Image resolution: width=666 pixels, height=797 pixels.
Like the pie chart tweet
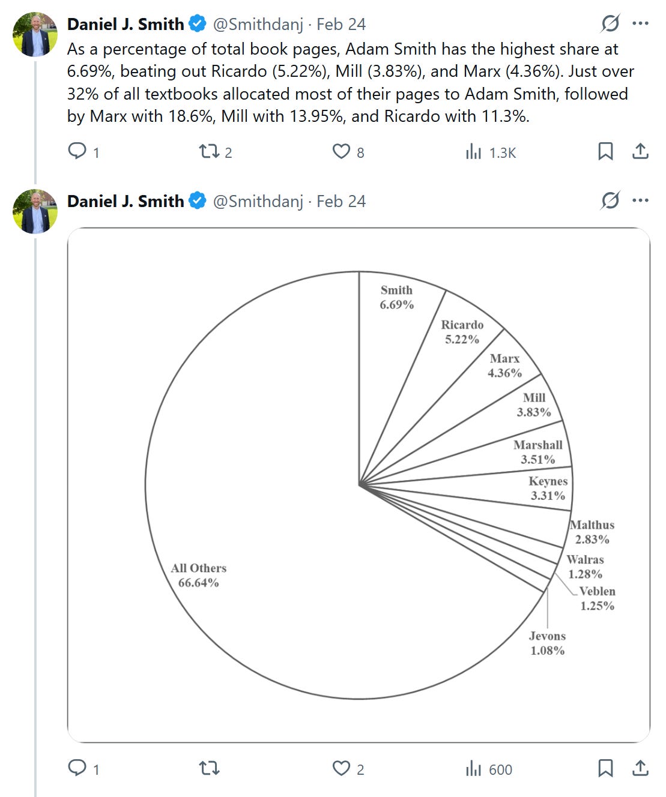[x=341, y=768]
